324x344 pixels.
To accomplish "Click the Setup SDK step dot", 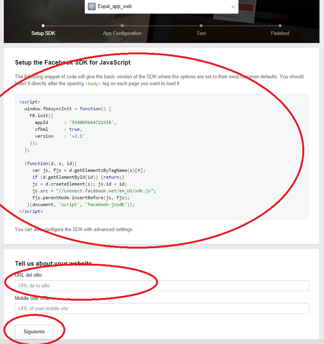I will tap(43, 26).
